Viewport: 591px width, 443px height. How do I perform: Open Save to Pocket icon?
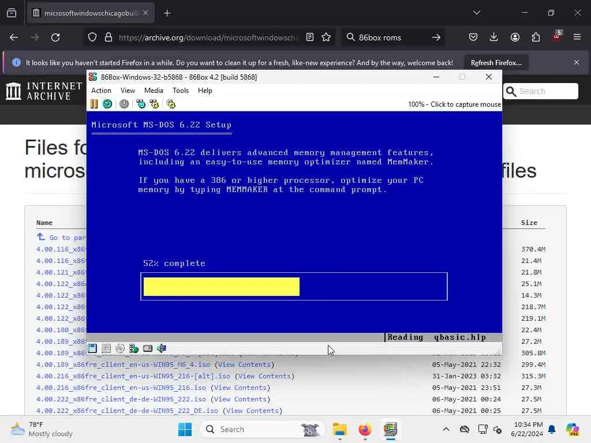pyautogui.click(x=473, y=37)
